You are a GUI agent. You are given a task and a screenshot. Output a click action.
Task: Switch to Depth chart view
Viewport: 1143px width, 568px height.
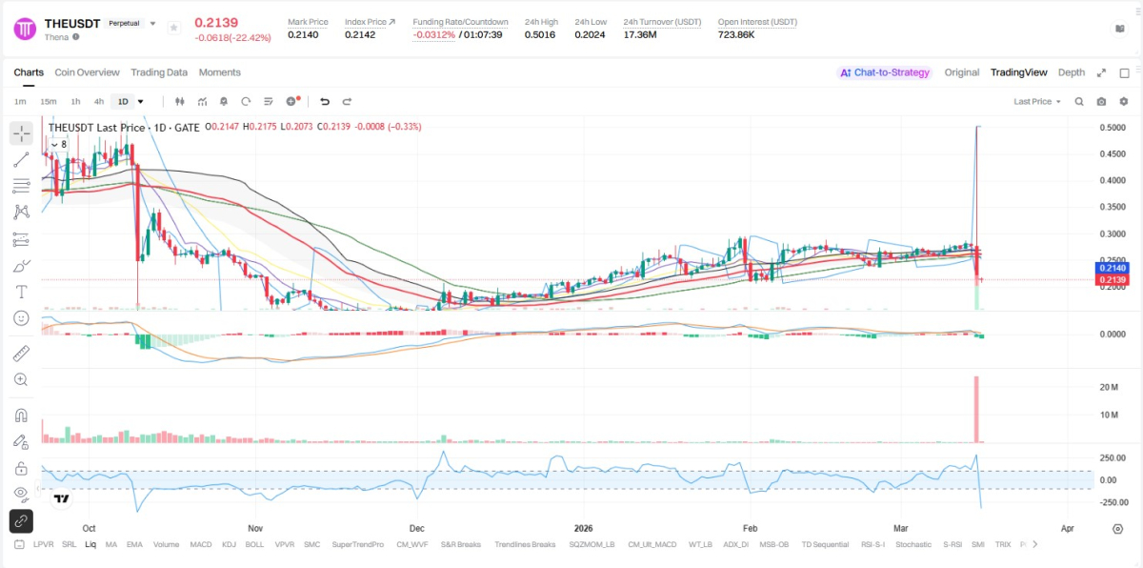(1072, 72)
